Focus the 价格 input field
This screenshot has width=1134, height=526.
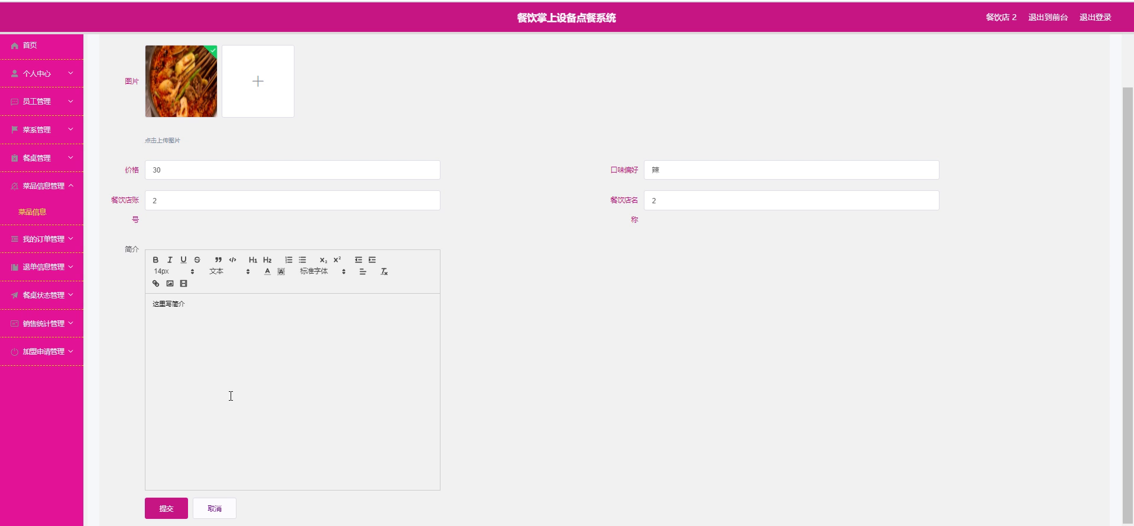click(293, 170)
